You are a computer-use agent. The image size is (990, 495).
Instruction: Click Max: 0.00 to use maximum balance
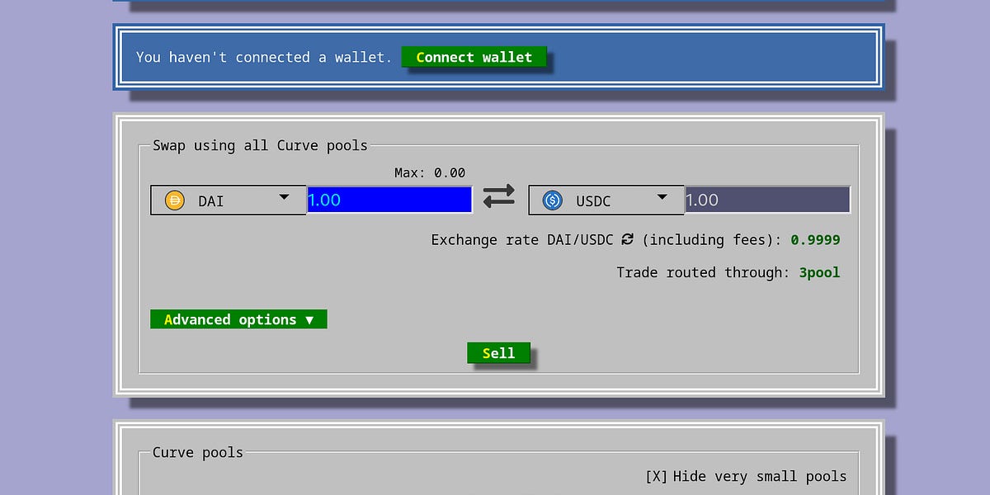click(x=429, y=172)
